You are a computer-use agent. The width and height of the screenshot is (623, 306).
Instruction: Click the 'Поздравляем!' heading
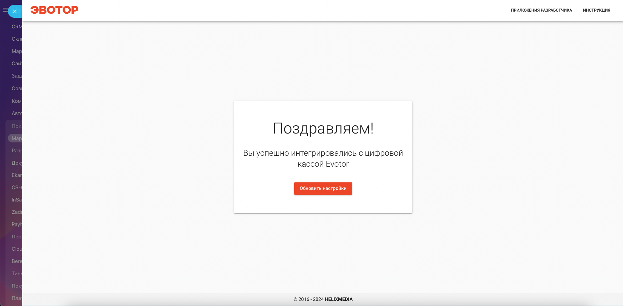coord(323,128)
